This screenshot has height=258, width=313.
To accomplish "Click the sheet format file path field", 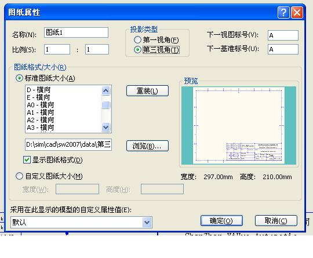I will tap(68, 144).
